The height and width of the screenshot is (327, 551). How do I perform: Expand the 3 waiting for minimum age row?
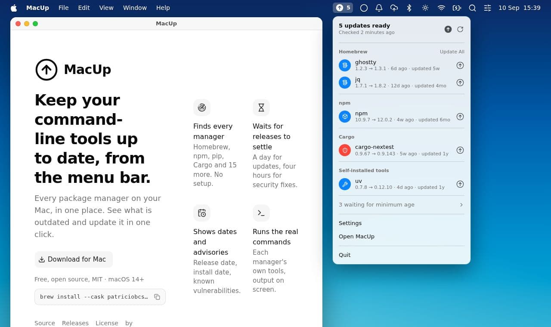[x=402, y=205]
